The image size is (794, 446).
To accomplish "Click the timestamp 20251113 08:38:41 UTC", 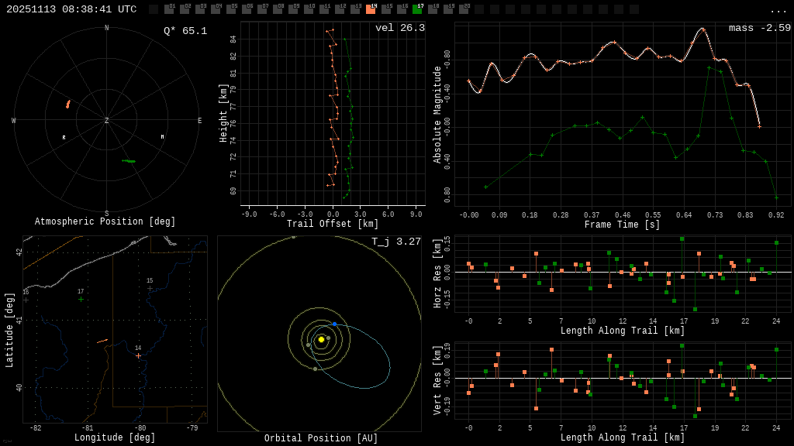I will (71, 9).
